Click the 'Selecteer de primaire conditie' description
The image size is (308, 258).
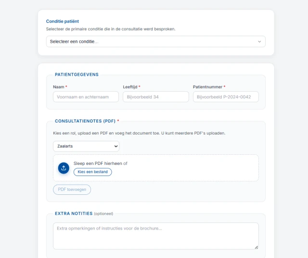[x=111, y=29]
